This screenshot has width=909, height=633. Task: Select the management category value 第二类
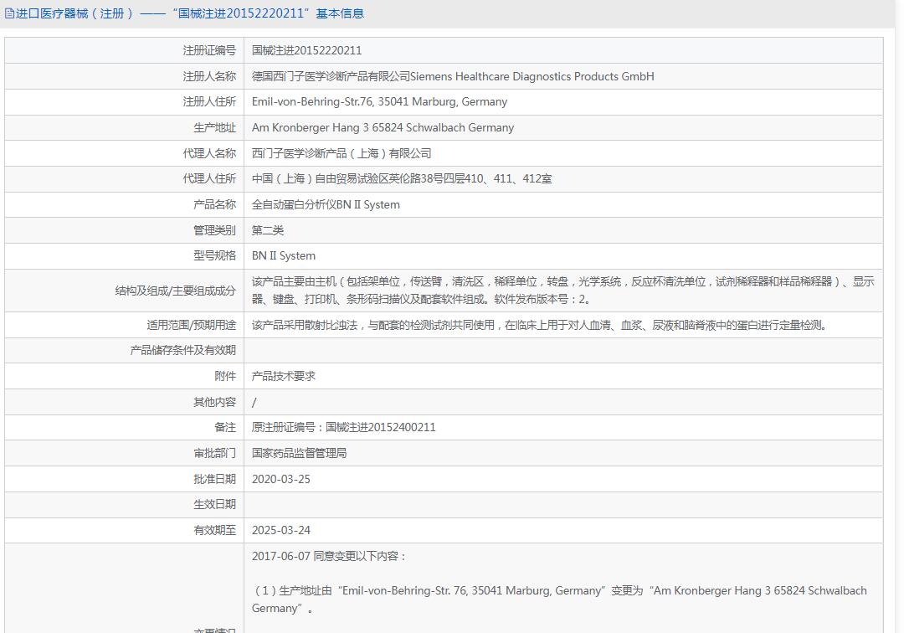(268, 230)
